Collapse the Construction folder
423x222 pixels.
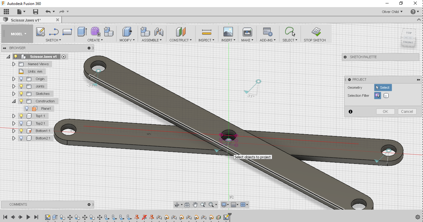coord(14,101)
